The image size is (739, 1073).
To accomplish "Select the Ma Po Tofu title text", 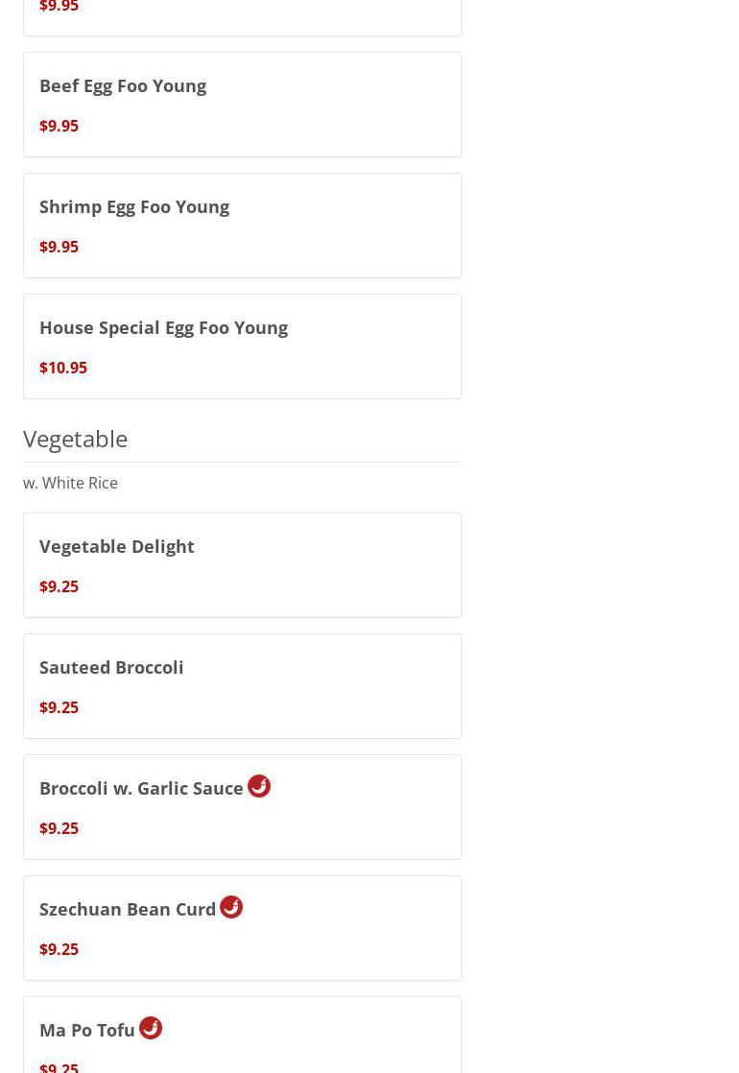I will pos(87,1030).
